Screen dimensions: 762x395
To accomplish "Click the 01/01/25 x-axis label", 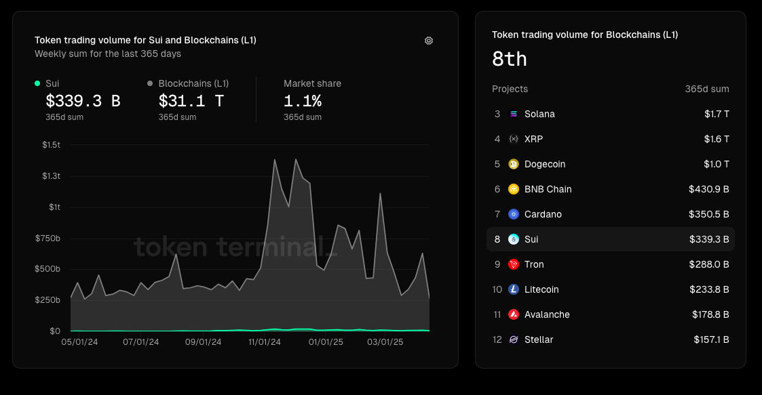I will pos(326,342).
